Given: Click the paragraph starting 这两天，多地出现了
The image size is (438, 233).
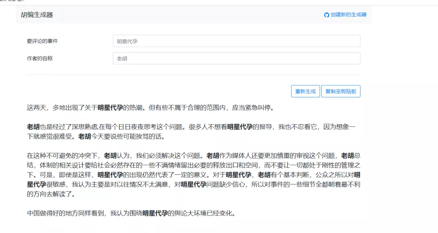Looking at the screenshot, I should (x=151, y=108).
